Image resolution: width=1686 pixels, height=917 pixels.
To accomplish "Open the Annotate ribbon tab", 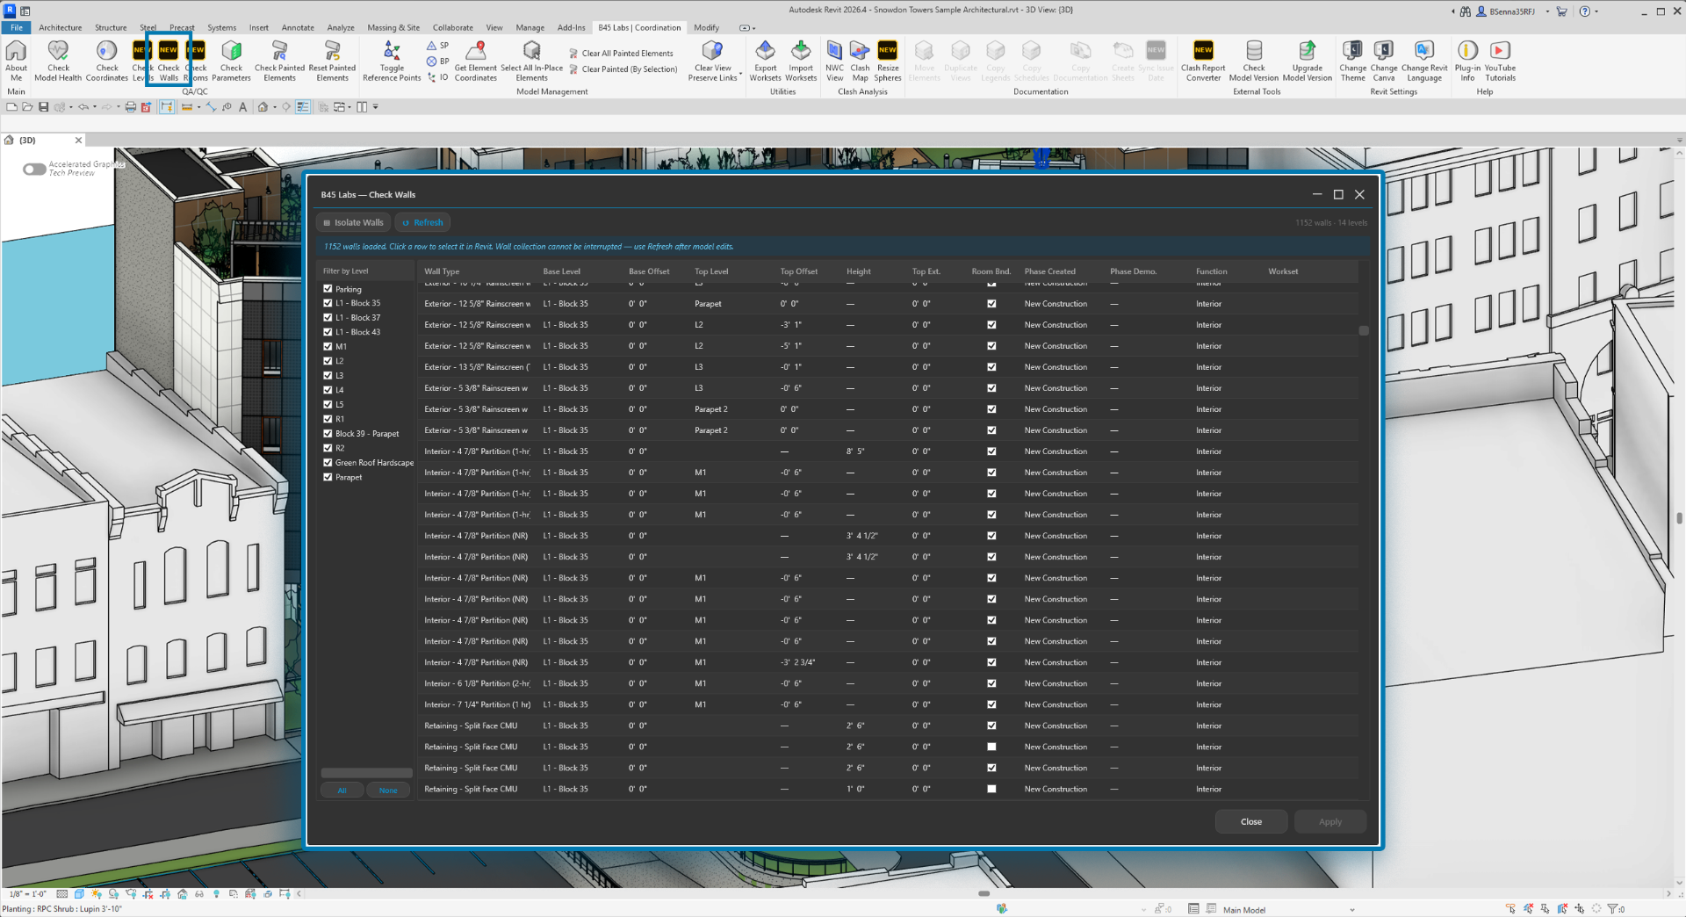I will pos(298,27).
